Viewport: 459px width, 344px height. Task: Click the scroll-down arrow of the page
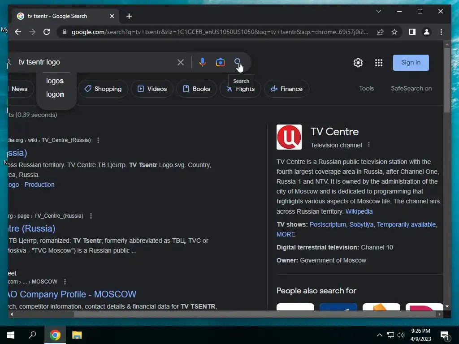[x=447, y=306]
